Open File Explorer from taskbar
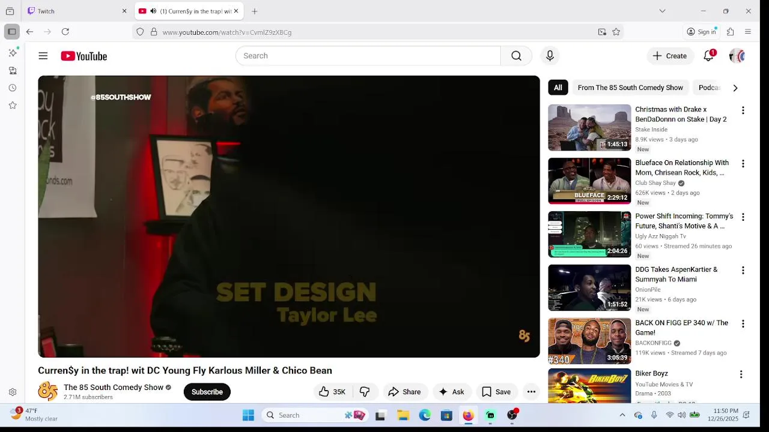This screenshot has width=769, height=432. coord(403,415)
